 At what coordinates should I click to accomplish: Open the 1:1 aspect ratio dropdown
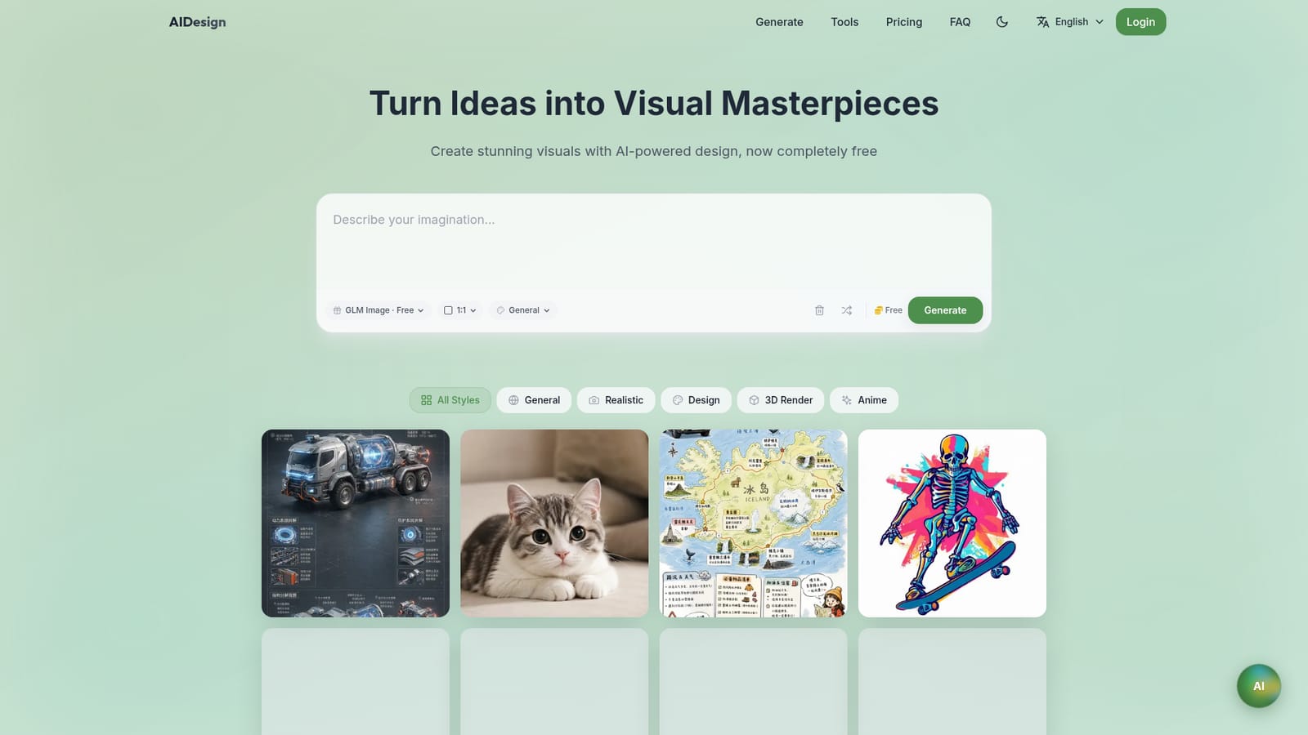pyautogui.click(x=460, y=310)
